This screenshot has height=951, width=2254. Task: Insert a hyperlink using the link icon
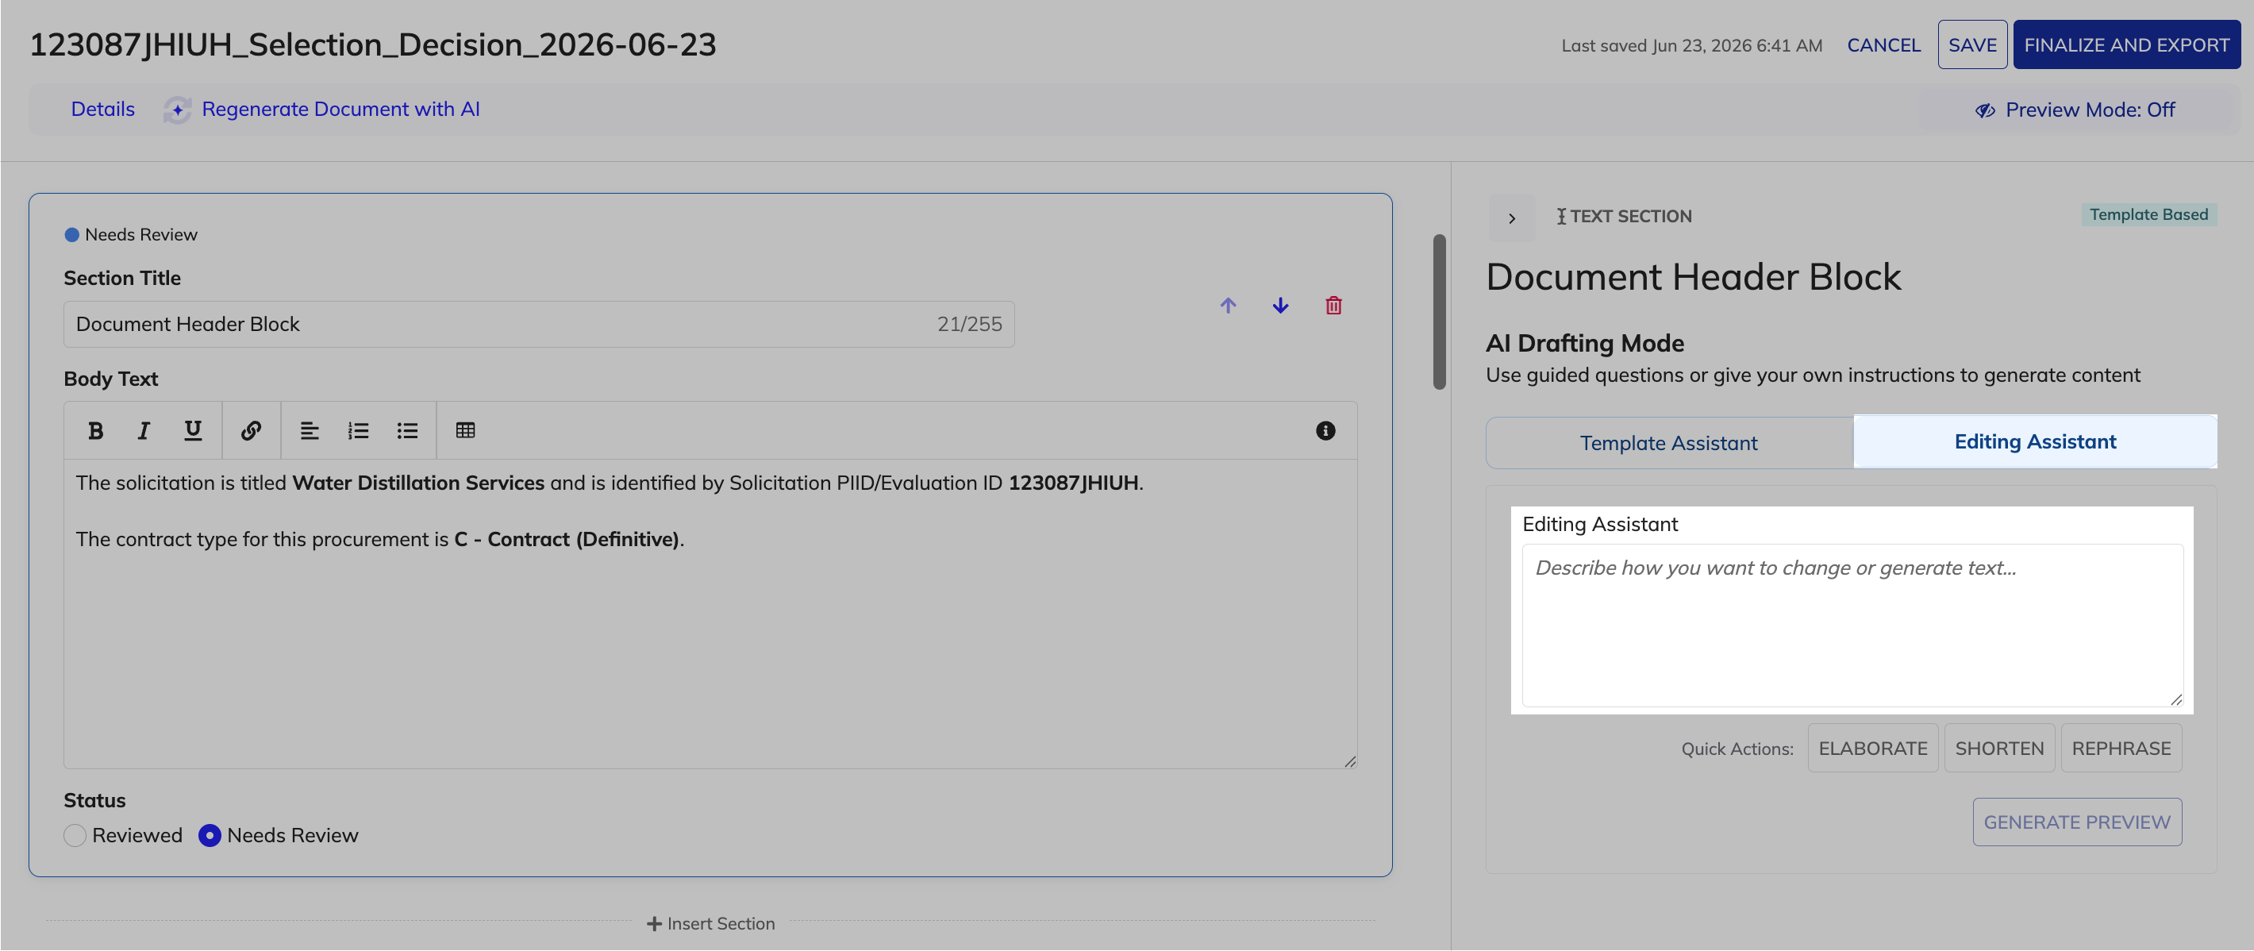click(251, 430)
